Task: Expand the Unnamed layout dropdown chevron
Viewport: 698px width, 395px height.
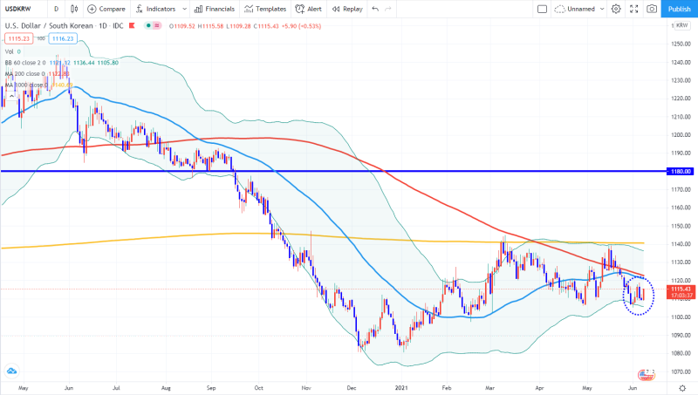Action: 602,9
